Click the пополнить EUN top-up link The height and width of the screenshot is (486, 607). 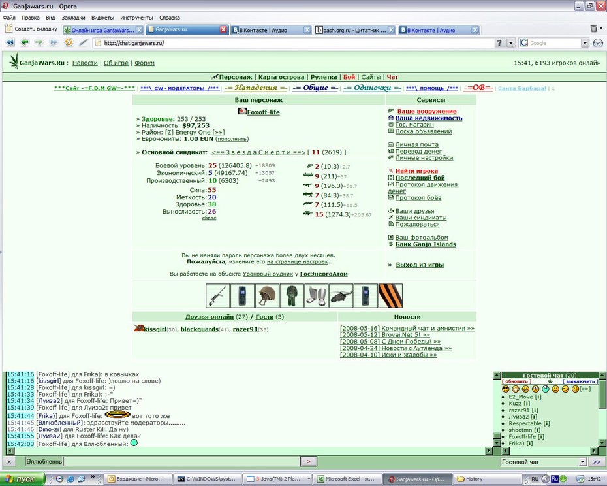pos(232,139)
